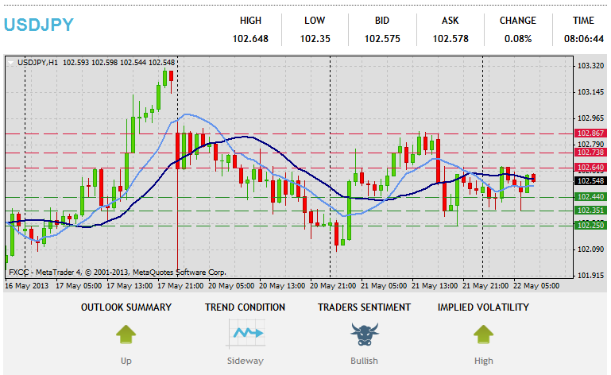
Task: Click the TIME value 08:06:44
Action: point(584,39)
